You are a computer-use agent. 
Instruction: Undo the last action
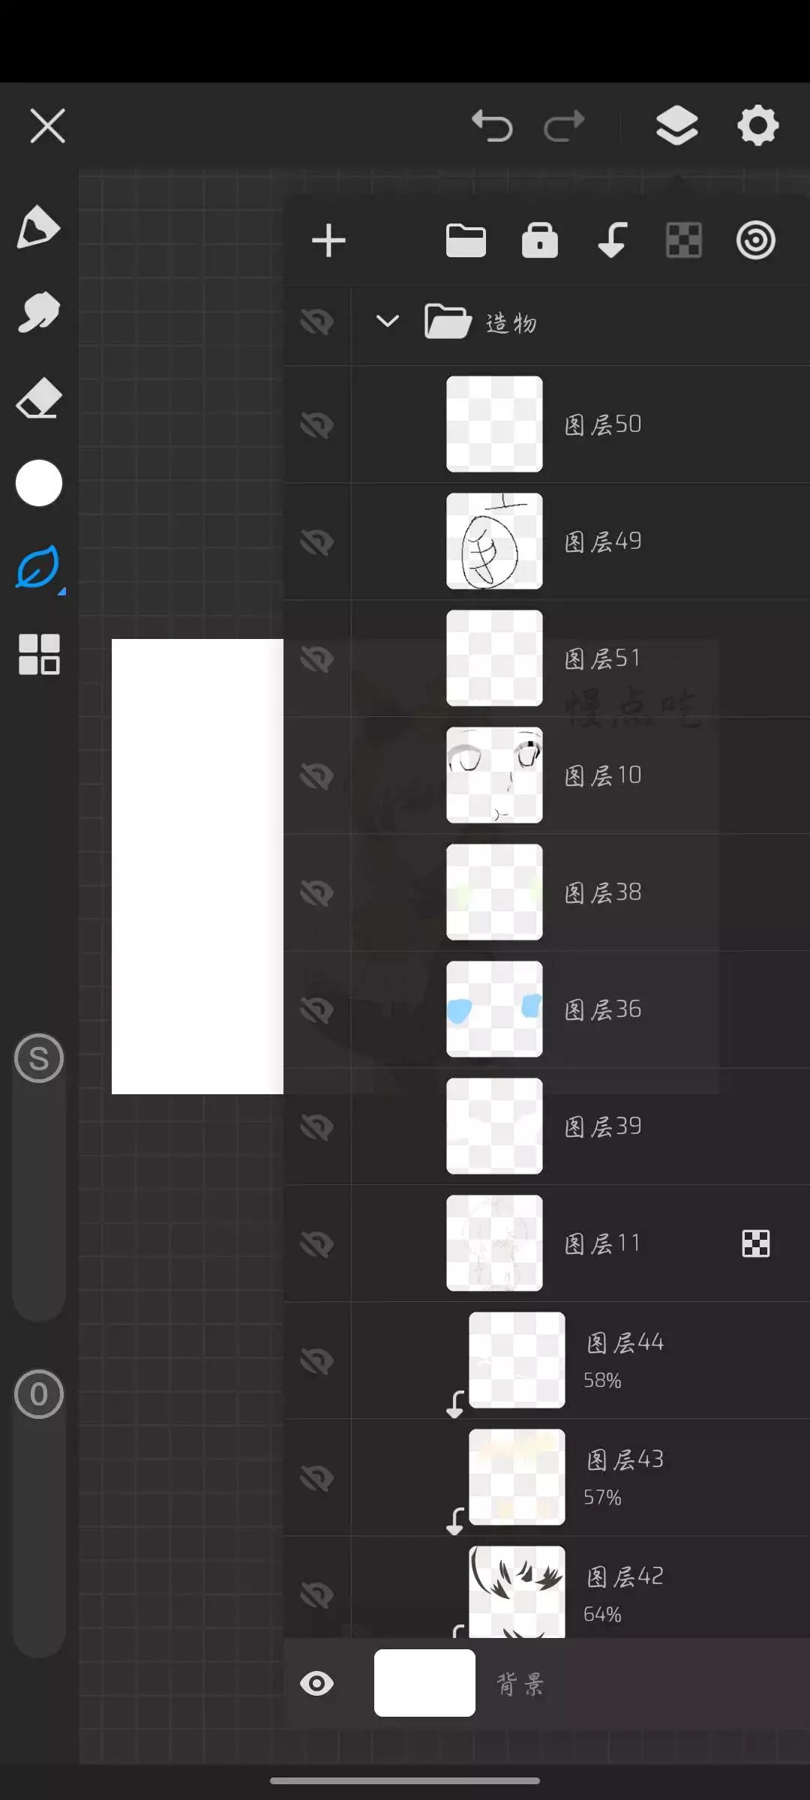[x=492, y=125]
